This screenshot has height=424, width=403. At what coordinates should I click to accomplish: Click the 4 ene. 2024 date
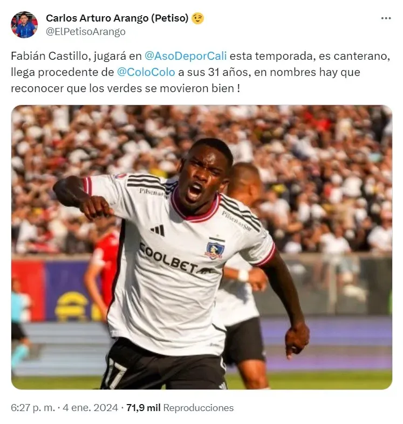tap(91, 407)
